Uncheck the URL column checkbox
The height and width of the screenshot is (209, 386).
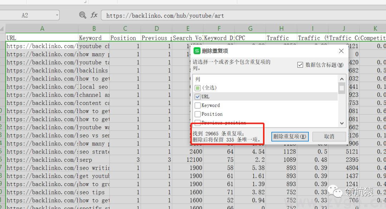click(198, 97)
